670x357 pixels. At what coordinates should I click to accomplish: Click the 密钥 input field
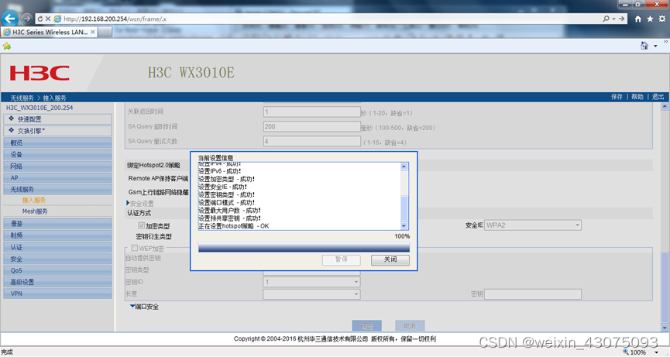533,293
